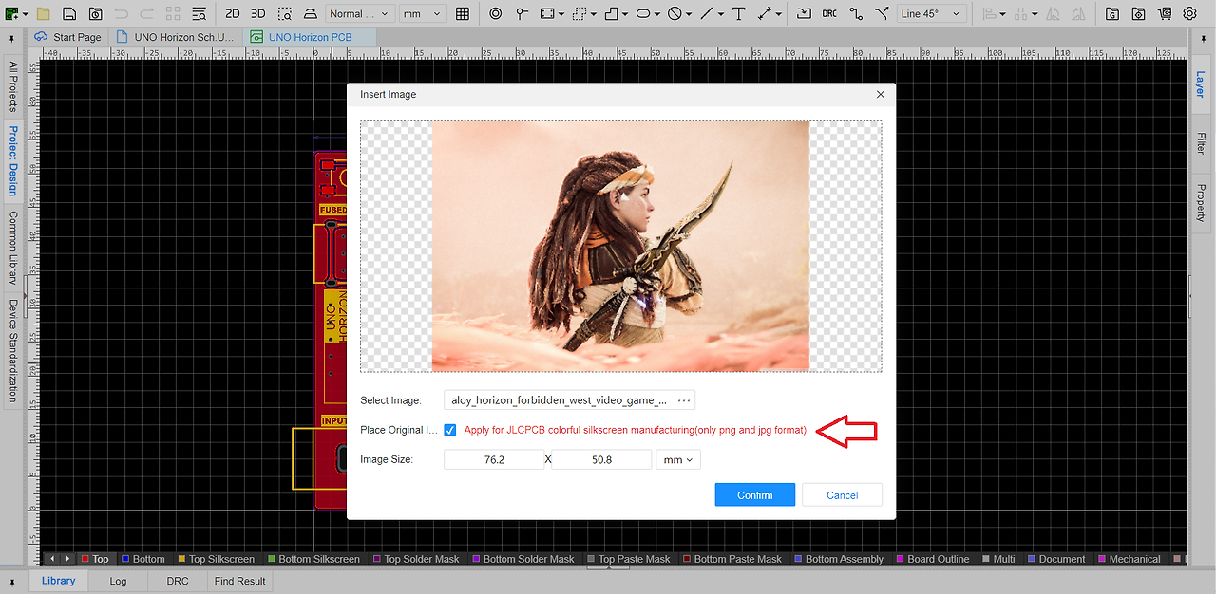
Task: Uncheck Place Original Image checkbox
Action: 449,430
